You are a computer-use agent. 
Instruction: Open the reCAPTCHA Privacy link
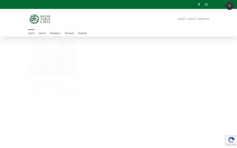pyautogui.click(x=229, y=144)
